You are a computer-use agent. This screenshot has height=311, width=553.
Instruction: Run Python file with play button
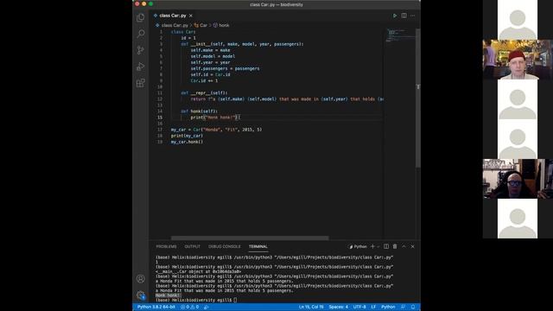coord(395,16)
